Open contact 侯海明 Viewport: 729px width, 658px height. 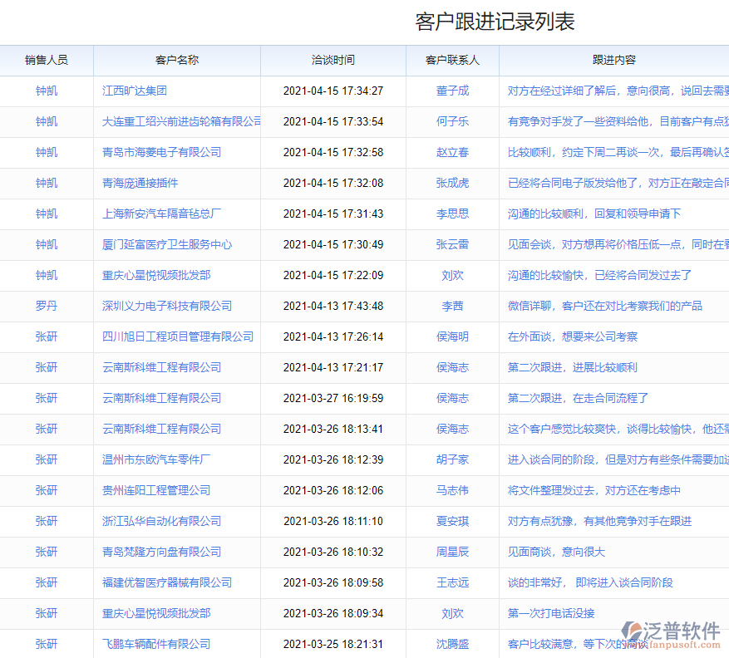tap(451, 336)
